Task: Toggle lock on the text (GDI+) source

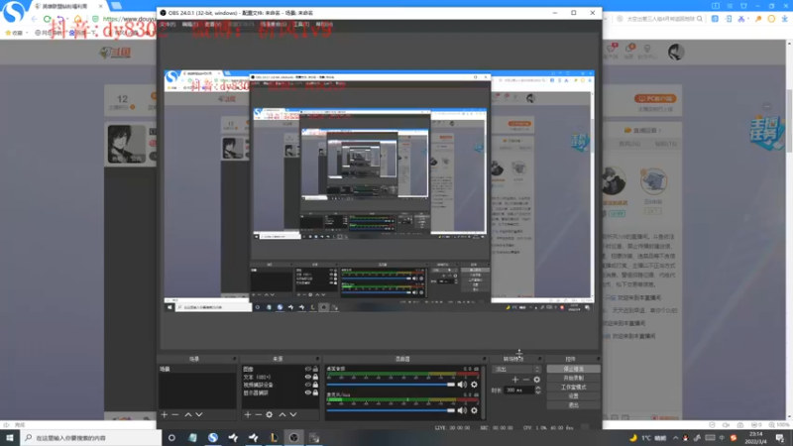Action: pos(315,377)
